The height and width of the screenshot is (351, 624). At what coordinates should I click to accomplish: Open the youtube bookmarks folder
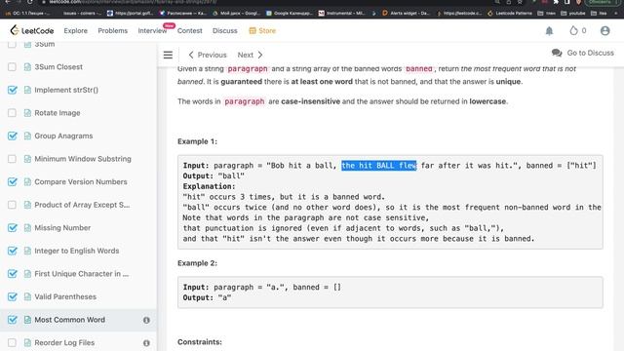click(572, 13)
